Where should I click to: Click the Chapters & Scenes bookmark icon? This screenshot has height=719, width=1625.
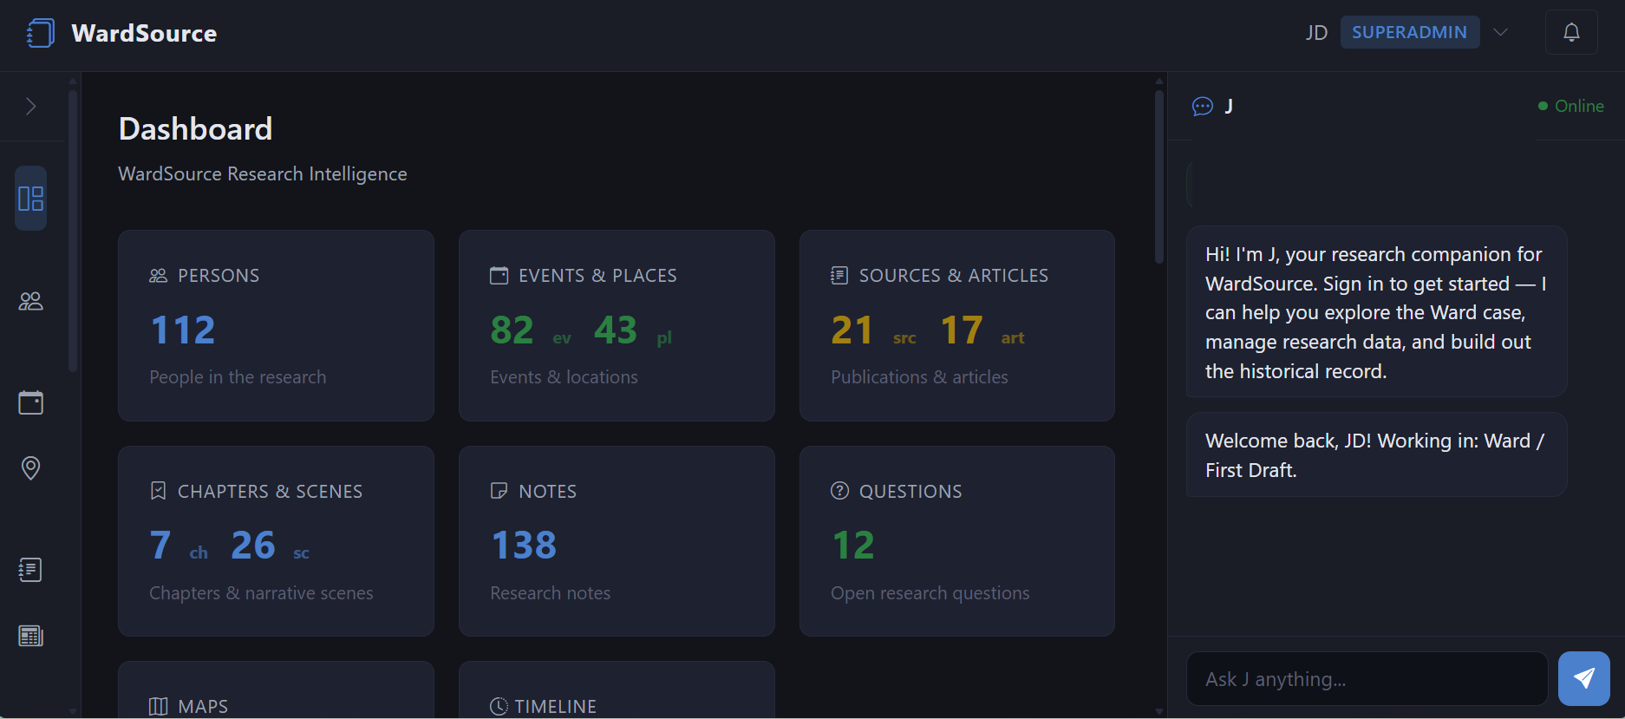click(158, 491)
